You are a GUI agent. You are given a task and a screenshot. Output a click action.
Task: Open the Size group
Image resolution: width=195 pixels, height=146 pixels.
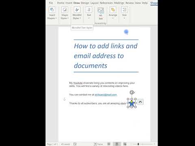pos(124,13)
